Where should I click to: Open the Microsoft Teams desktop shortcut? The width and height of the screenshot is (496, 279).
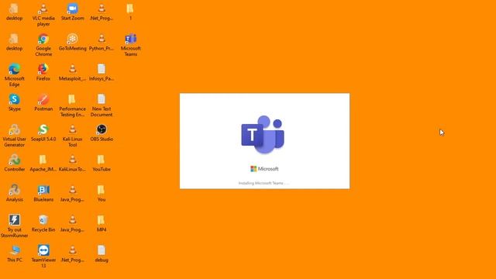point(130,45)
